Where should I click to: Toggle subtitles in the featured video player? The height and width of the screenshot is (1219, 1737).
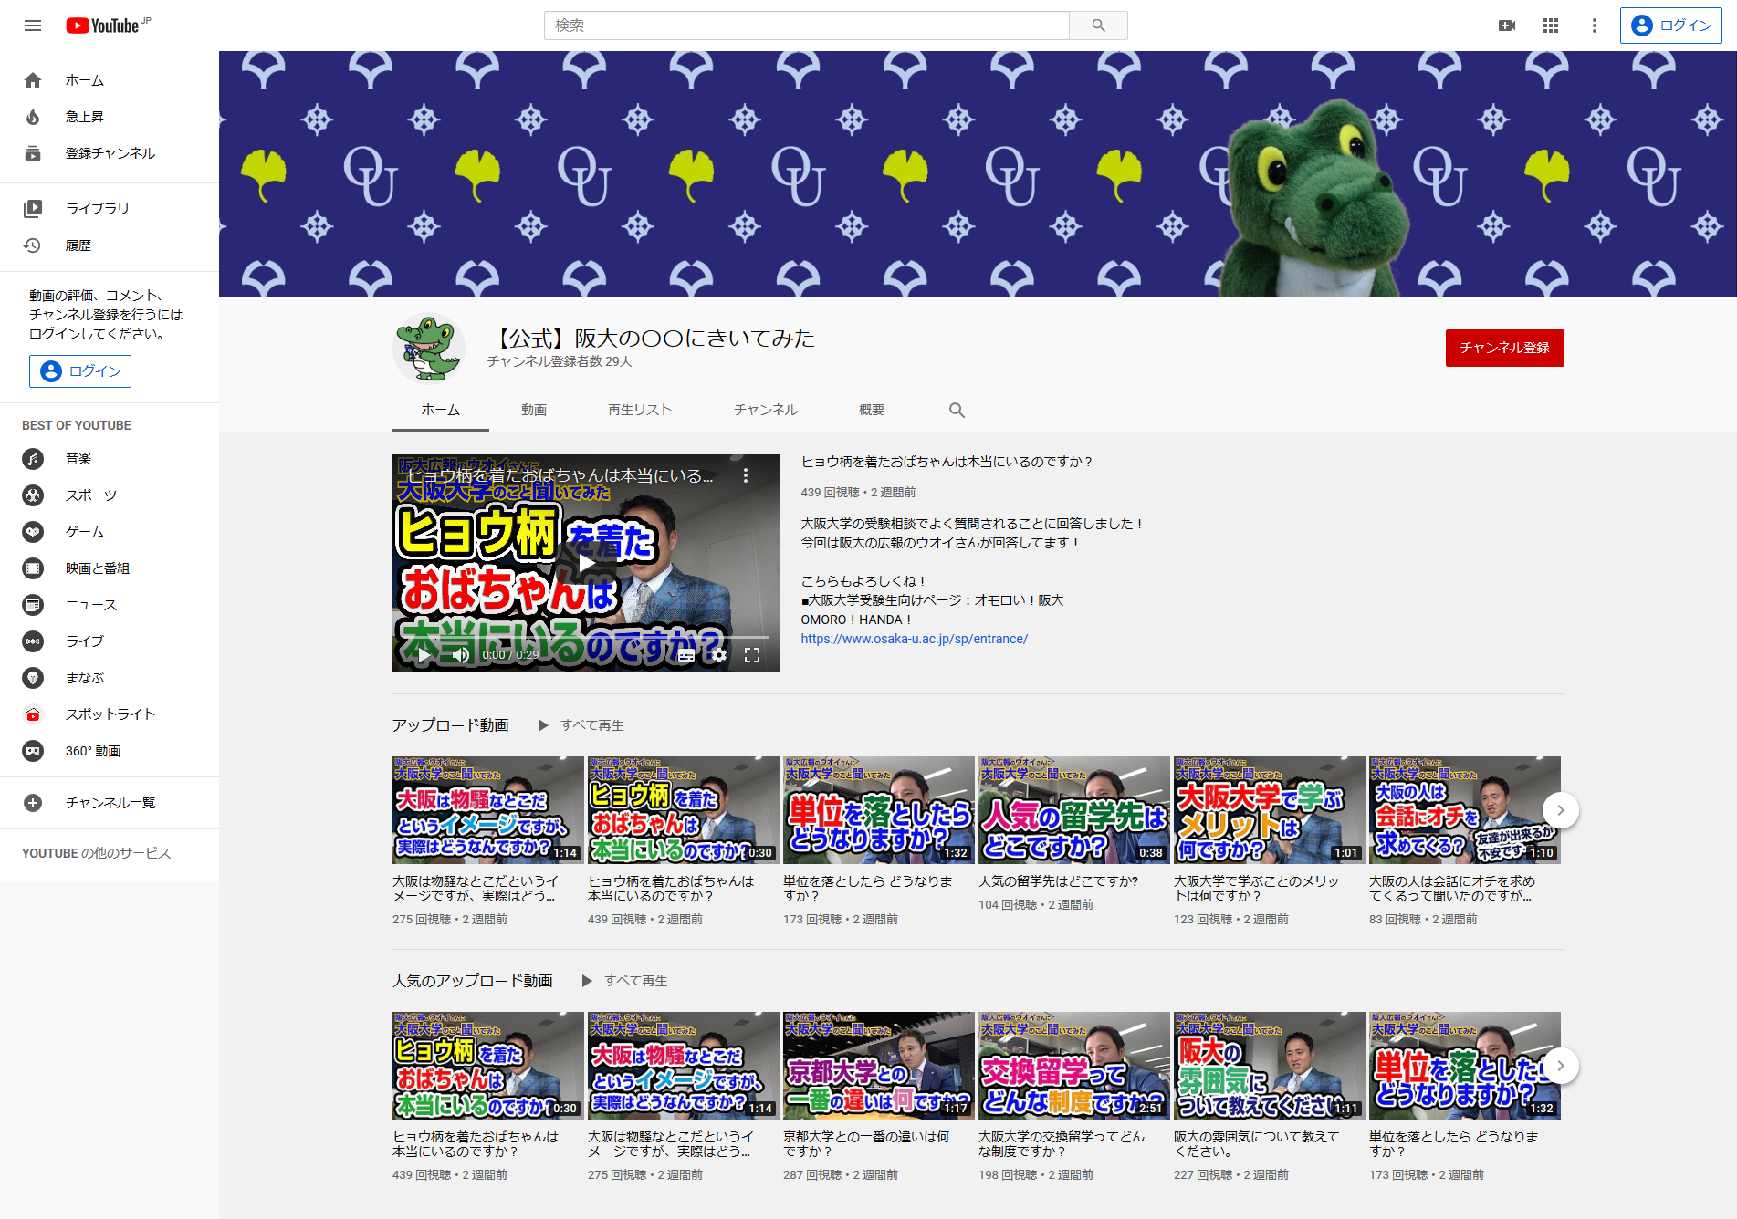point(686,655)
